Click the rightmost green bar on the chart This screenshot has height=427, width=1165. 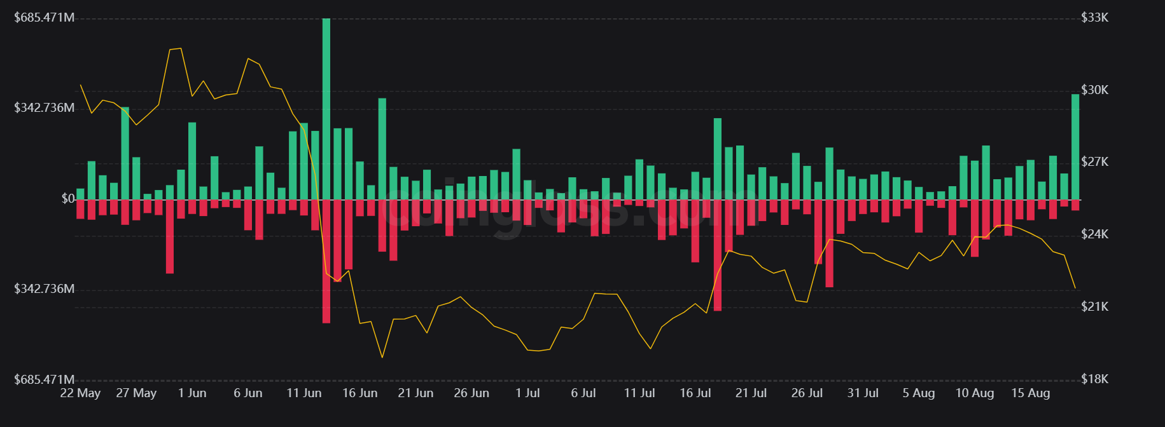point(1075,147)
